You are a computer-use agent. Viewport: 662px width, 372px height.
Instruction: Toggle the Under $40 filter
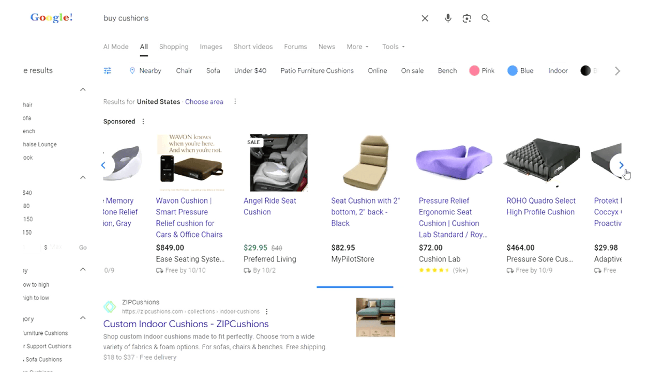click(x=250, y=71)
